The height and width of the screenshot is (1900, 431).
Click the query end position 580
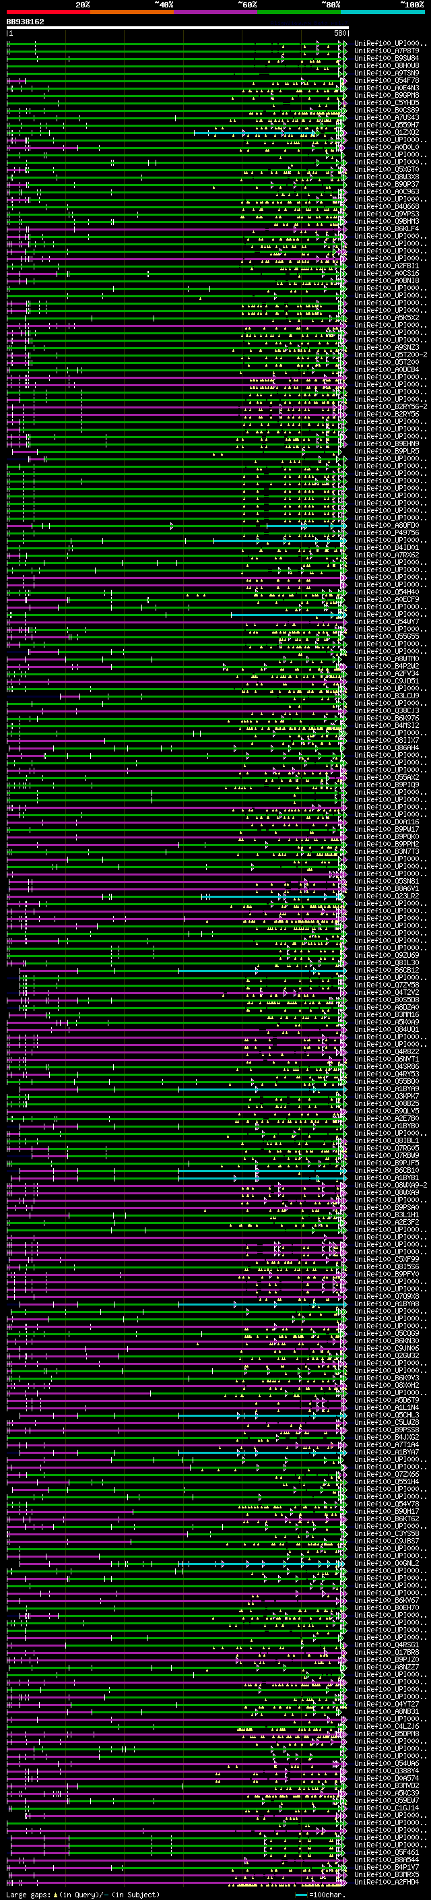coord(339,33)
